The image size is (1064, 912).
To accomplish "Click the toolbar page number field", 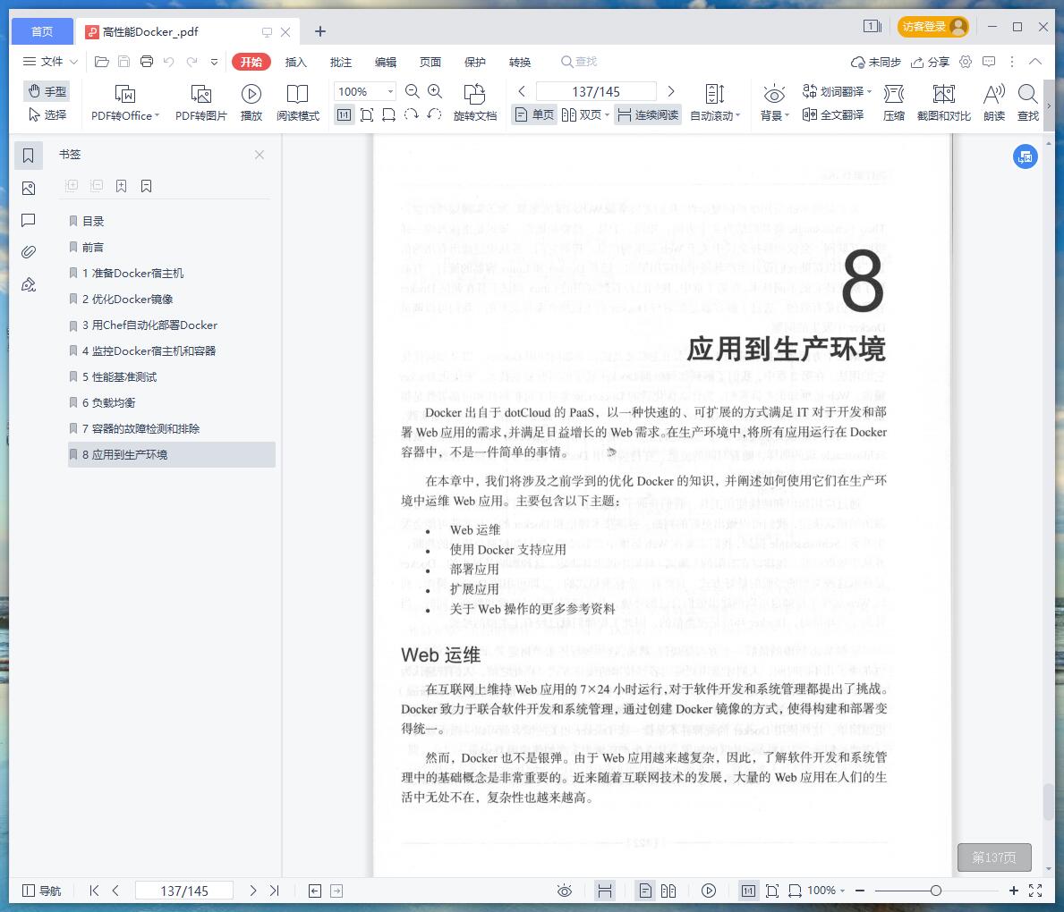I will click(x=596, y=91).
